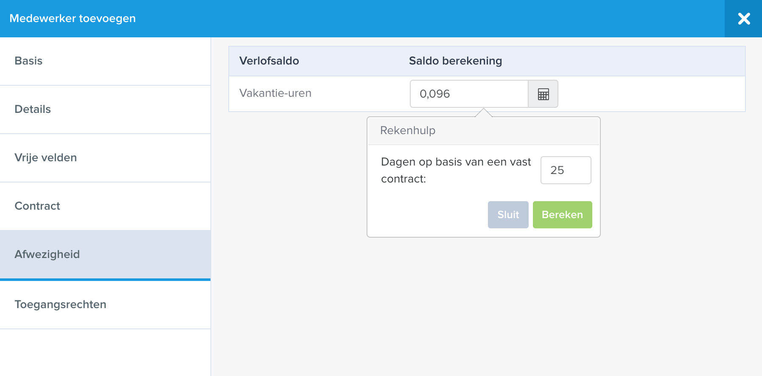The image size is (762, 376).
Task: Focus the Vakantie-uren saldo field showing 0,096
Action: [469, 94]
